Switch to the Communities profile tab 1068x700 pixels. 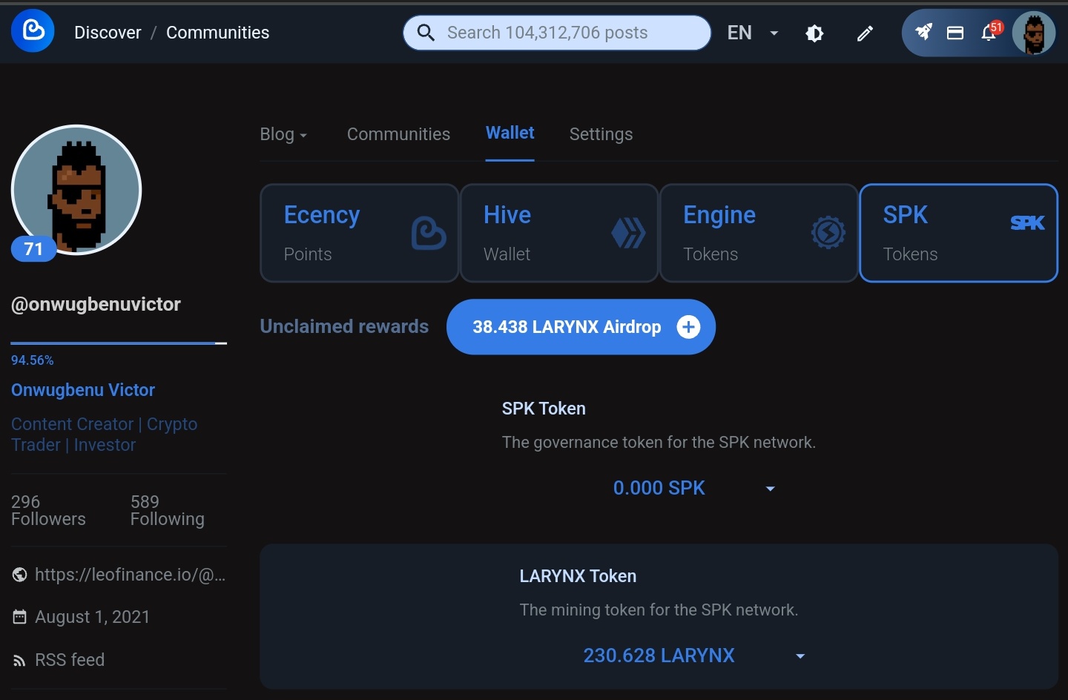click(398, 134)
